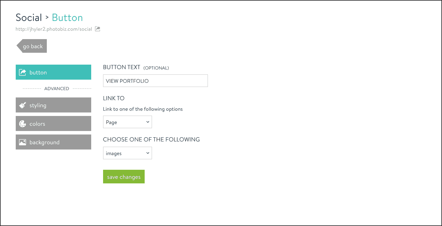Click inside the VIEW PORTFOLIO text field

point(155,80)
